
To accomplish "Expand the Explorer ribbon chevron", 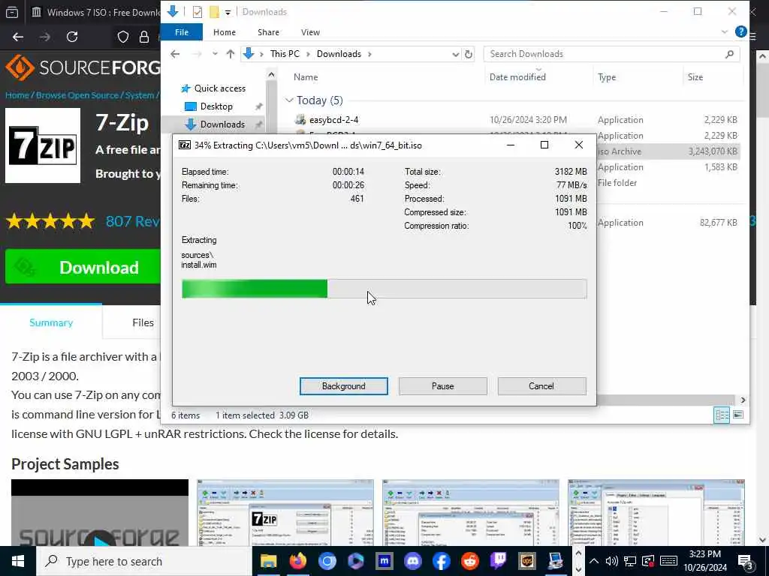I will point(725,31).
